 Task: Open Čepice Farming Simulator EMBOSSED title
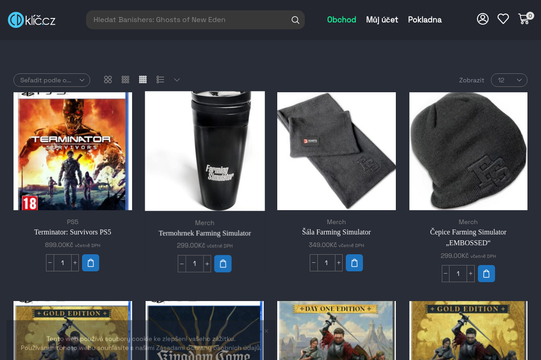click(468, 238)
